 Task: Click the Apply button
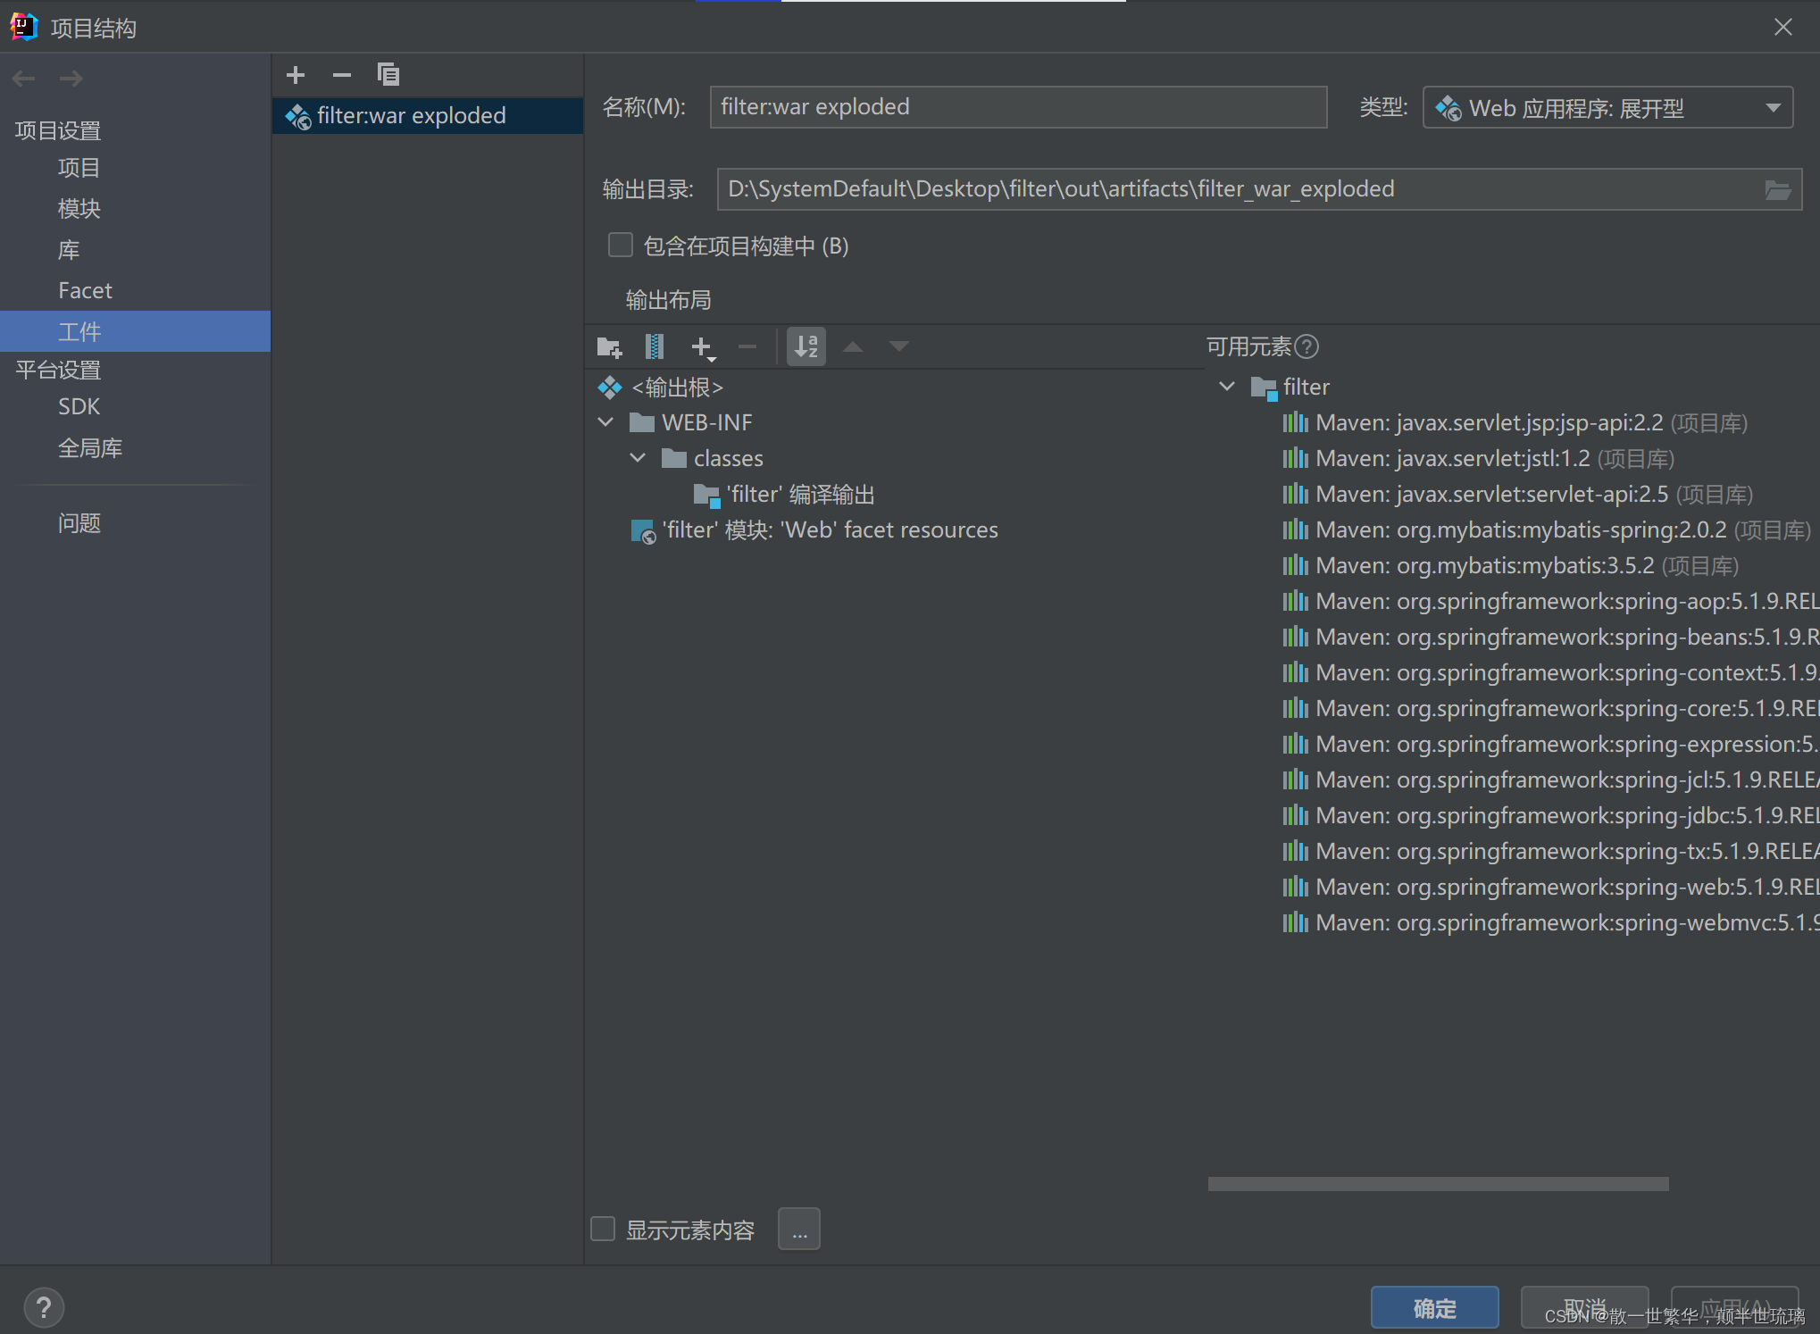[x=1734, y=1309]
